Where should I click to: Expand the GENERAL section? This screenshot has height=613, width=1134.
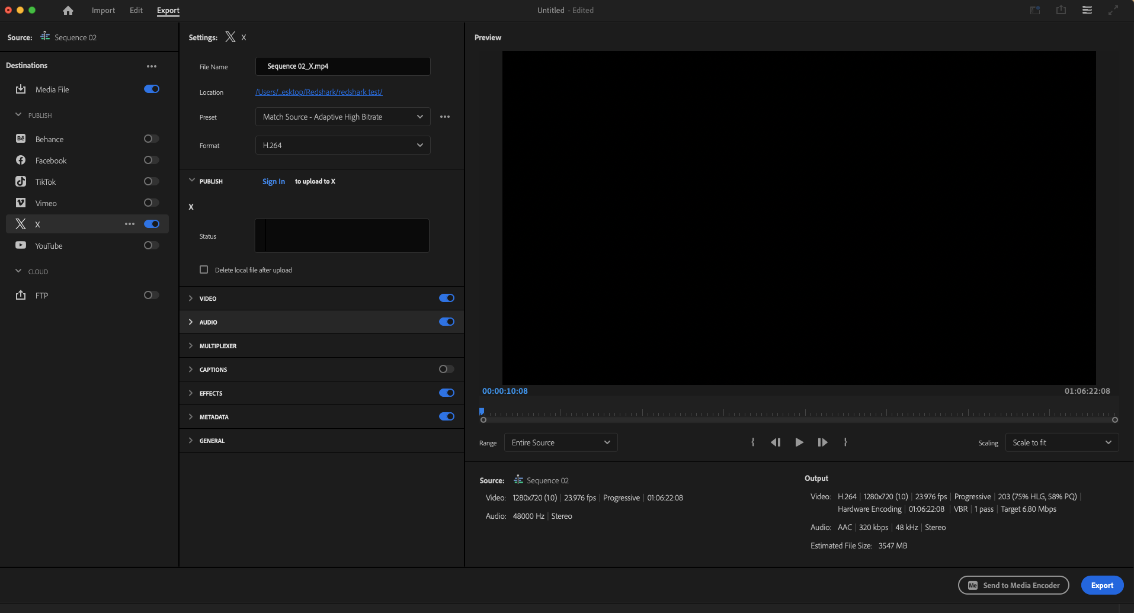191,440
